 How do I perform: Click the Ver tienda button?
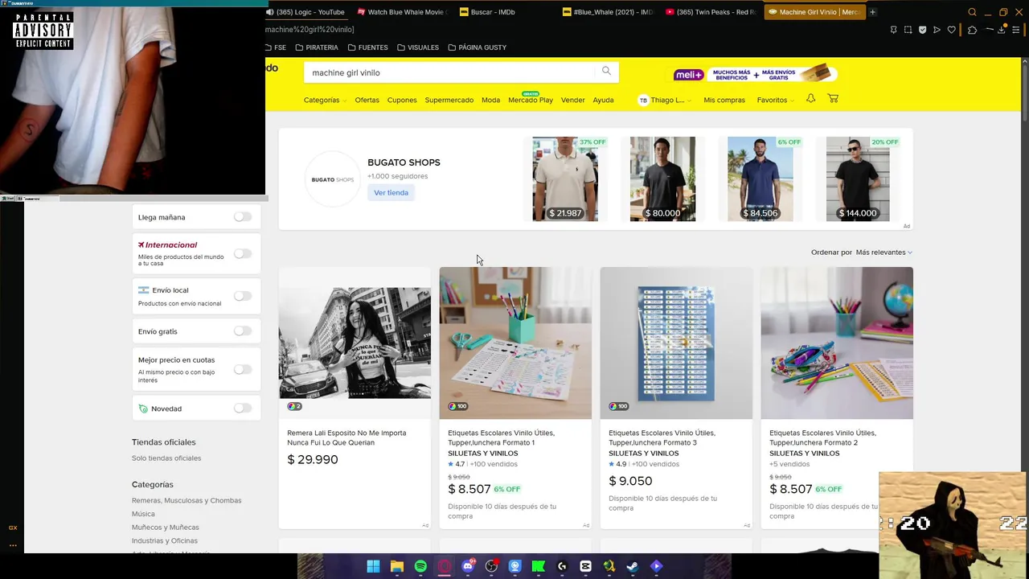click(391, 192)
